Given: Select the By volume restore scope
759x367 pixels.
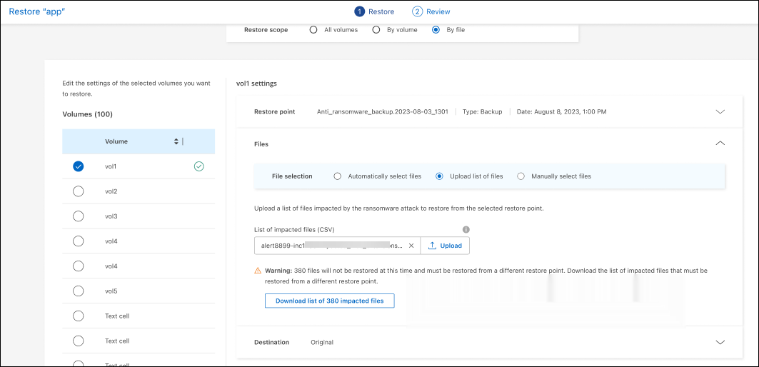Looking at the screenshot, I should click(x=376, y=30).
